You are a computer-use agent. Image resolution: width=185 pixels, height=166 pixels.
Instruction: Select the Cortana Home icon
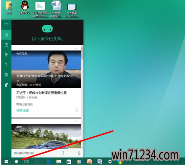pos(6,35)
